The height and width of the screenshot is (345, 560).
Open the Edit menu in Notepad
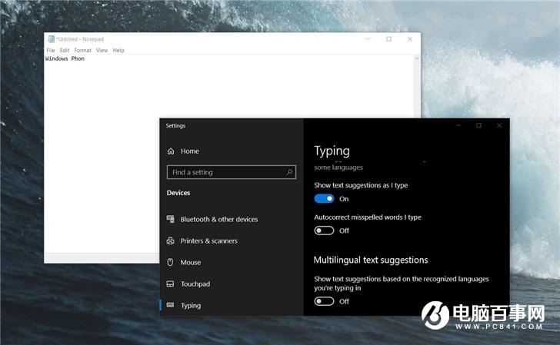click(65, 50)
